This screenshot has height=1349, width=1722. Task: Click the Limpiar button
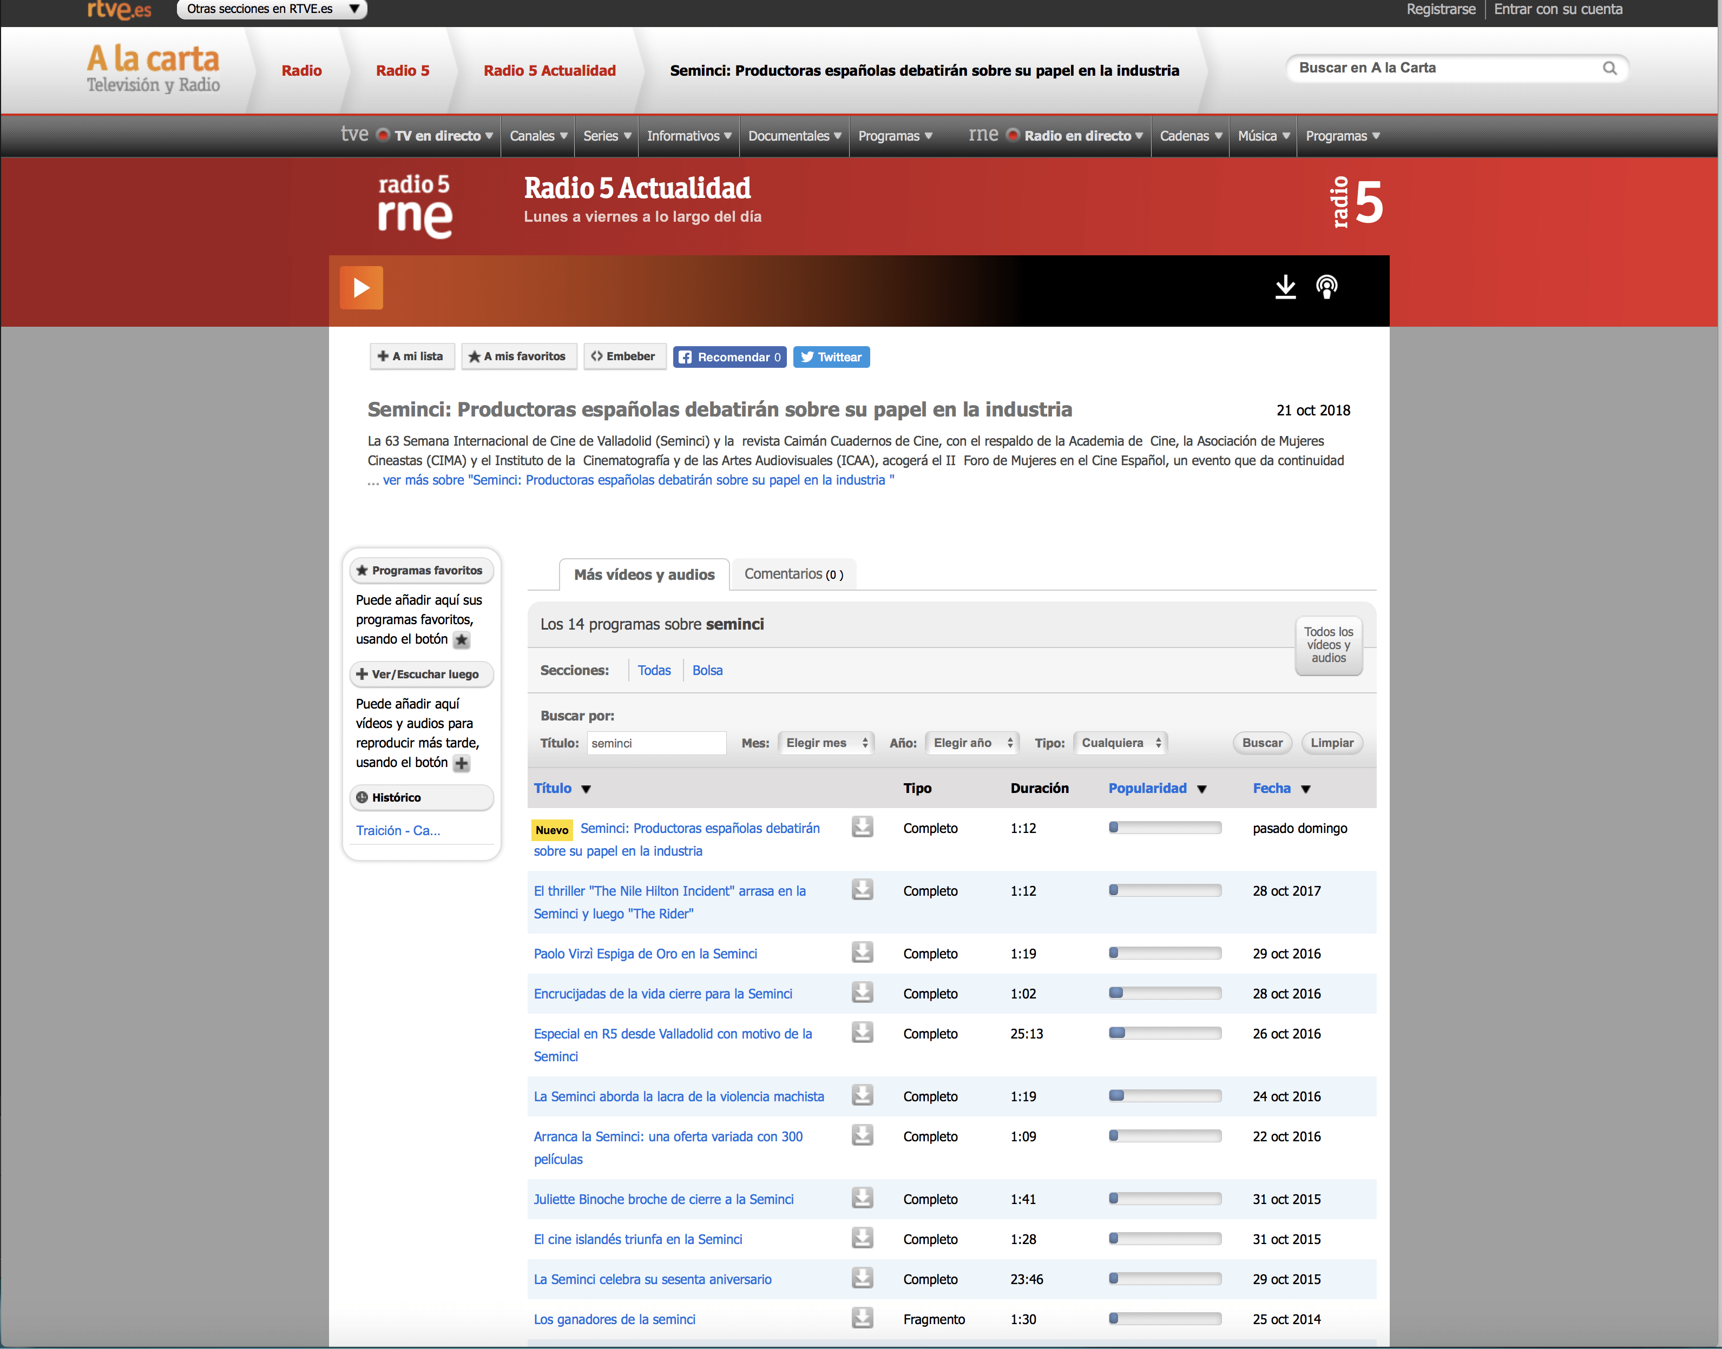[x=1332, y=743]
